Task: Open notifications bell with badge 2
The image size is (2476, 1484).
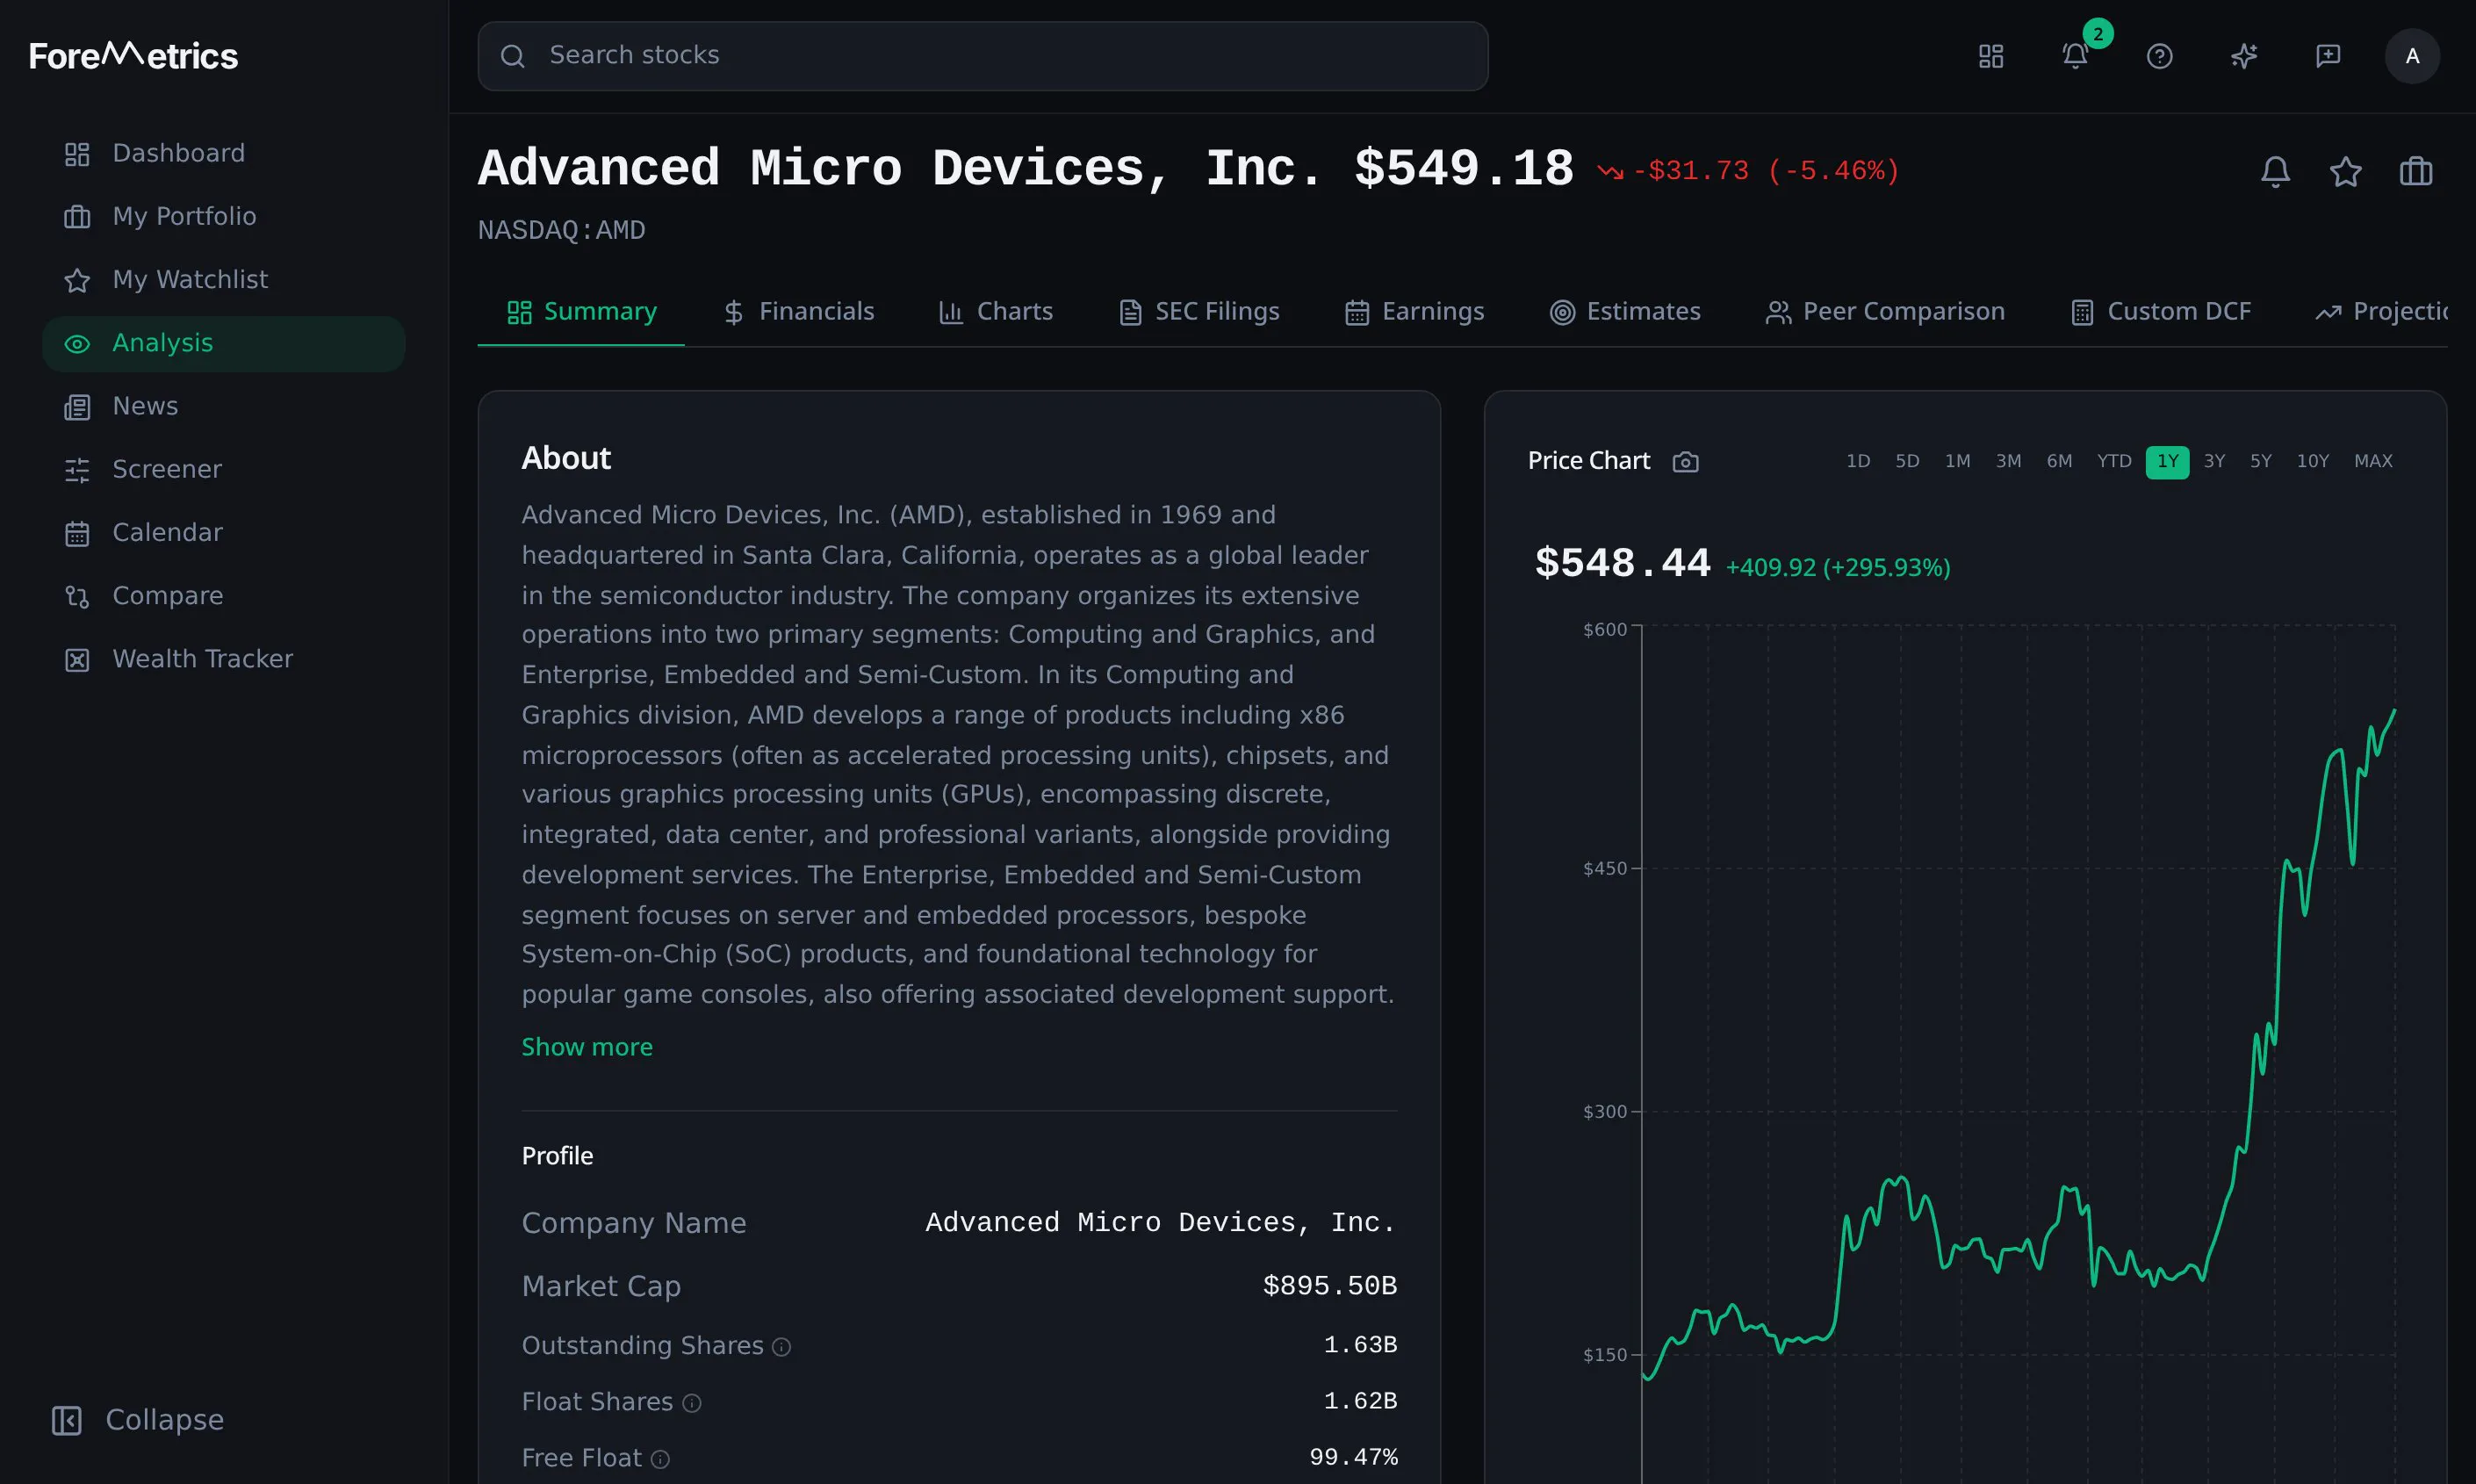Action: pyautogui.click(x=2075, y=56)
